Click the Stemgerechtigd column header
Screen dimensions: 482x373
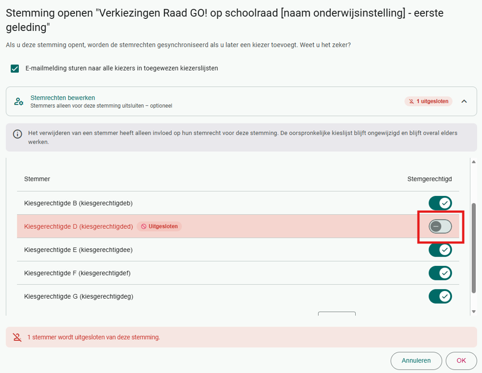[x=429, y=179]
